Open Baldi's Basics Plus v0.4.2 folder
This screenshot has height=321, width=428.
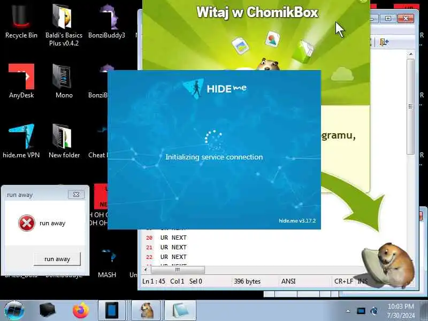(64, 24)
